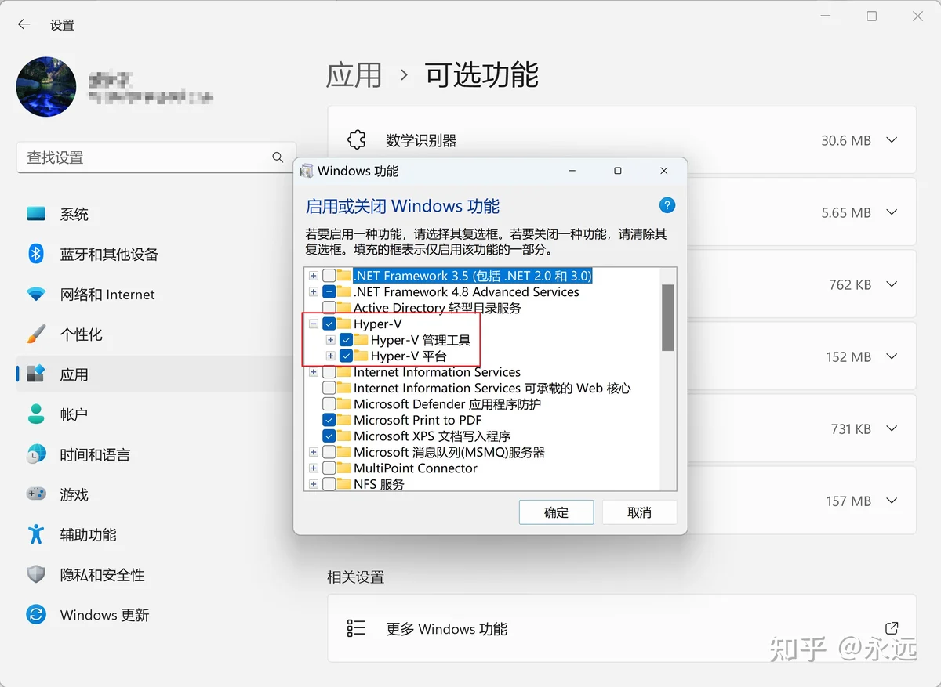This screenshot has width=941, height=687.
Task: Check .NET Framework 3.5 checkbox
Action: (x=329, y=276)
